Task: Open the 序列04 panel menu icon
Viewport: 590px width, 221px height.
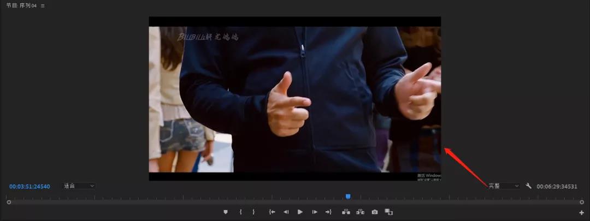Action: [x=43, y=6]
